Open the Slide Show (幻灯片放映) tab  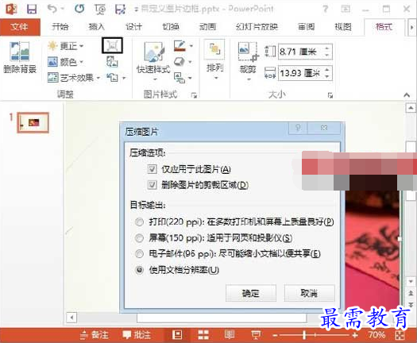click(x=257, y=27)
